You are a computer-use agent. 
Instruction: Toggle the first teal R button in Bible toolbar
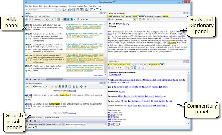65,19
